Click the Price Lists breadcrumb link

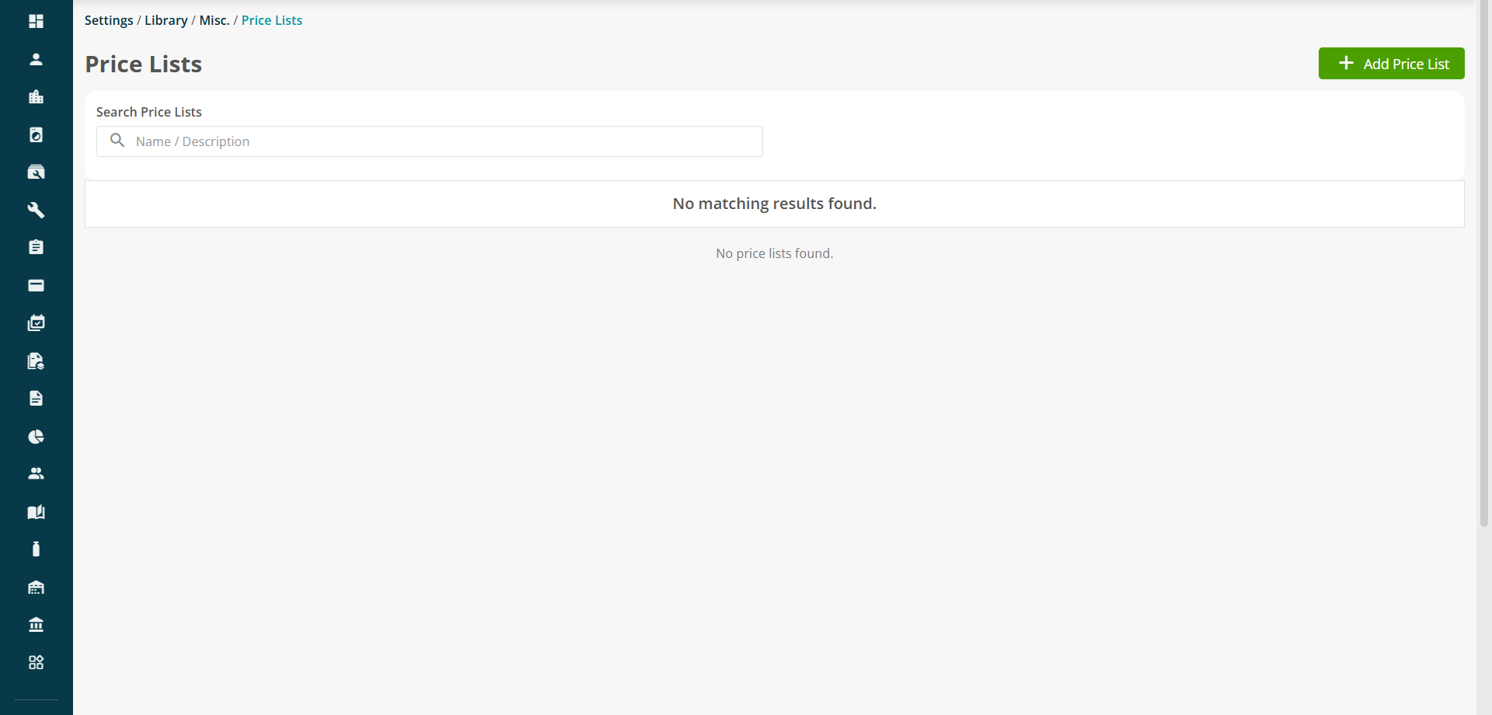(x=272, y=20)
